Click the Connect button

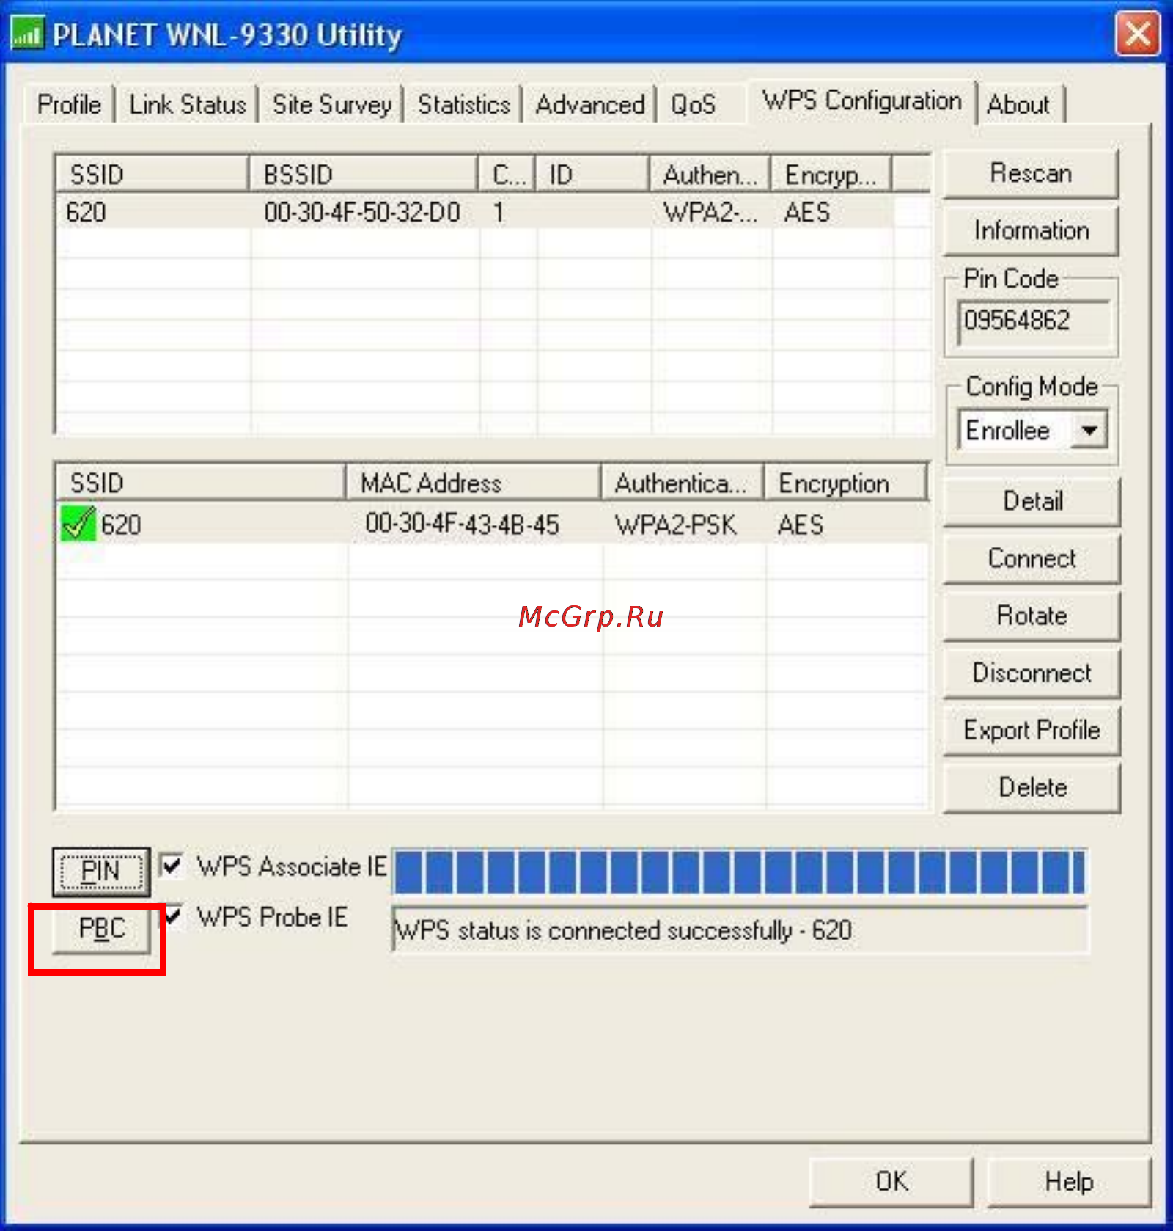pos(1032,558)
